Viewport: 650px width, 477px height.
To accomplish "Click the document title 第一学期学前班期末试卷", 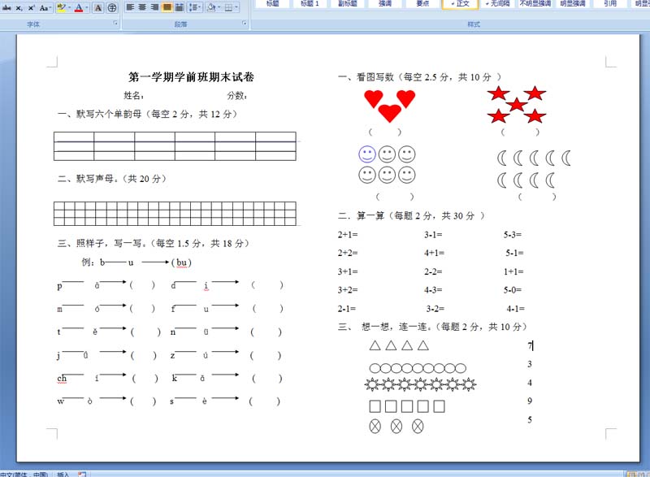I will click(191, 77).
